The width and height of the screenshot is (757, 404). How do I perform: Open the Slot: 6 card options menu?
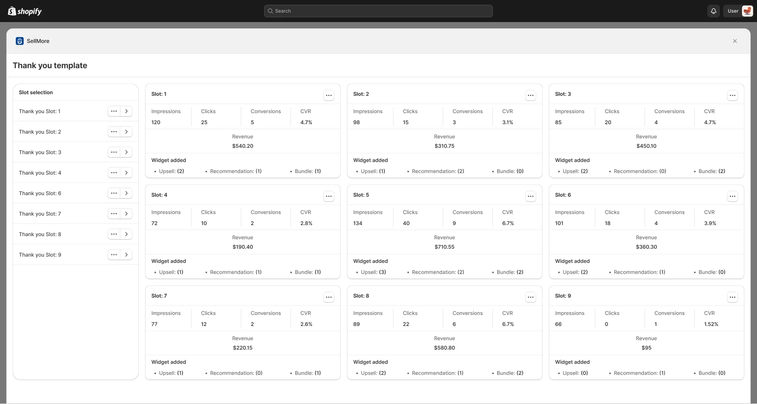coord(733,196)
